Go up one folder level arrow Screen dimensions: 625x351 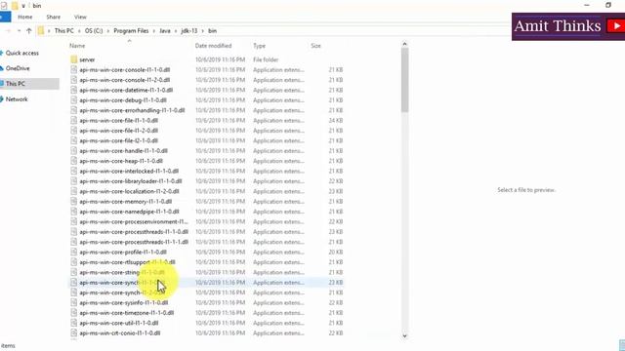point(28,30)
